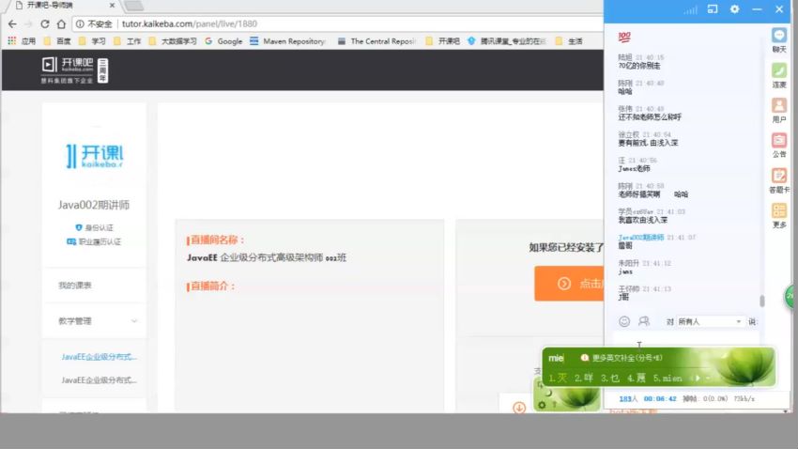The height and width of the screenshot is (449, 798).
Task: Choose candidate 2 咩 in input method
Action: point(584,379)
